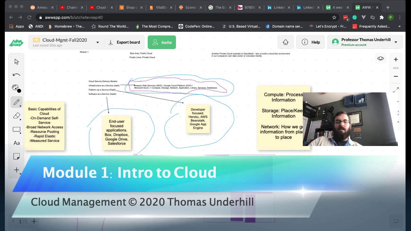Show more bookmarks with the chevron
Screen dimensions: 411x231
[x=399, y=26]
